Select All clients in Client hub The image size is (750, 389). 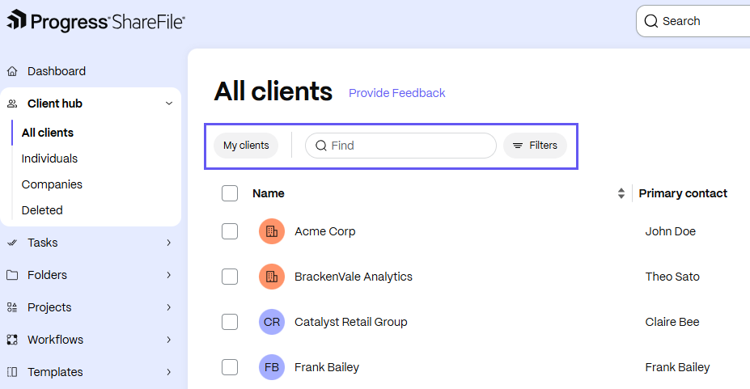[48, 133]
